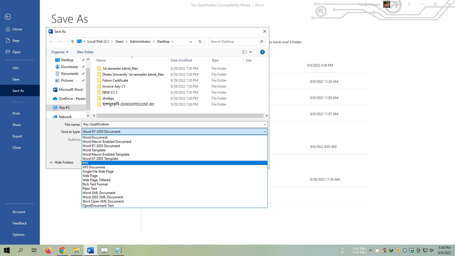The image size is (455, 256).
Task: Select Pictures in navigation pane
Action: (67, 80)
